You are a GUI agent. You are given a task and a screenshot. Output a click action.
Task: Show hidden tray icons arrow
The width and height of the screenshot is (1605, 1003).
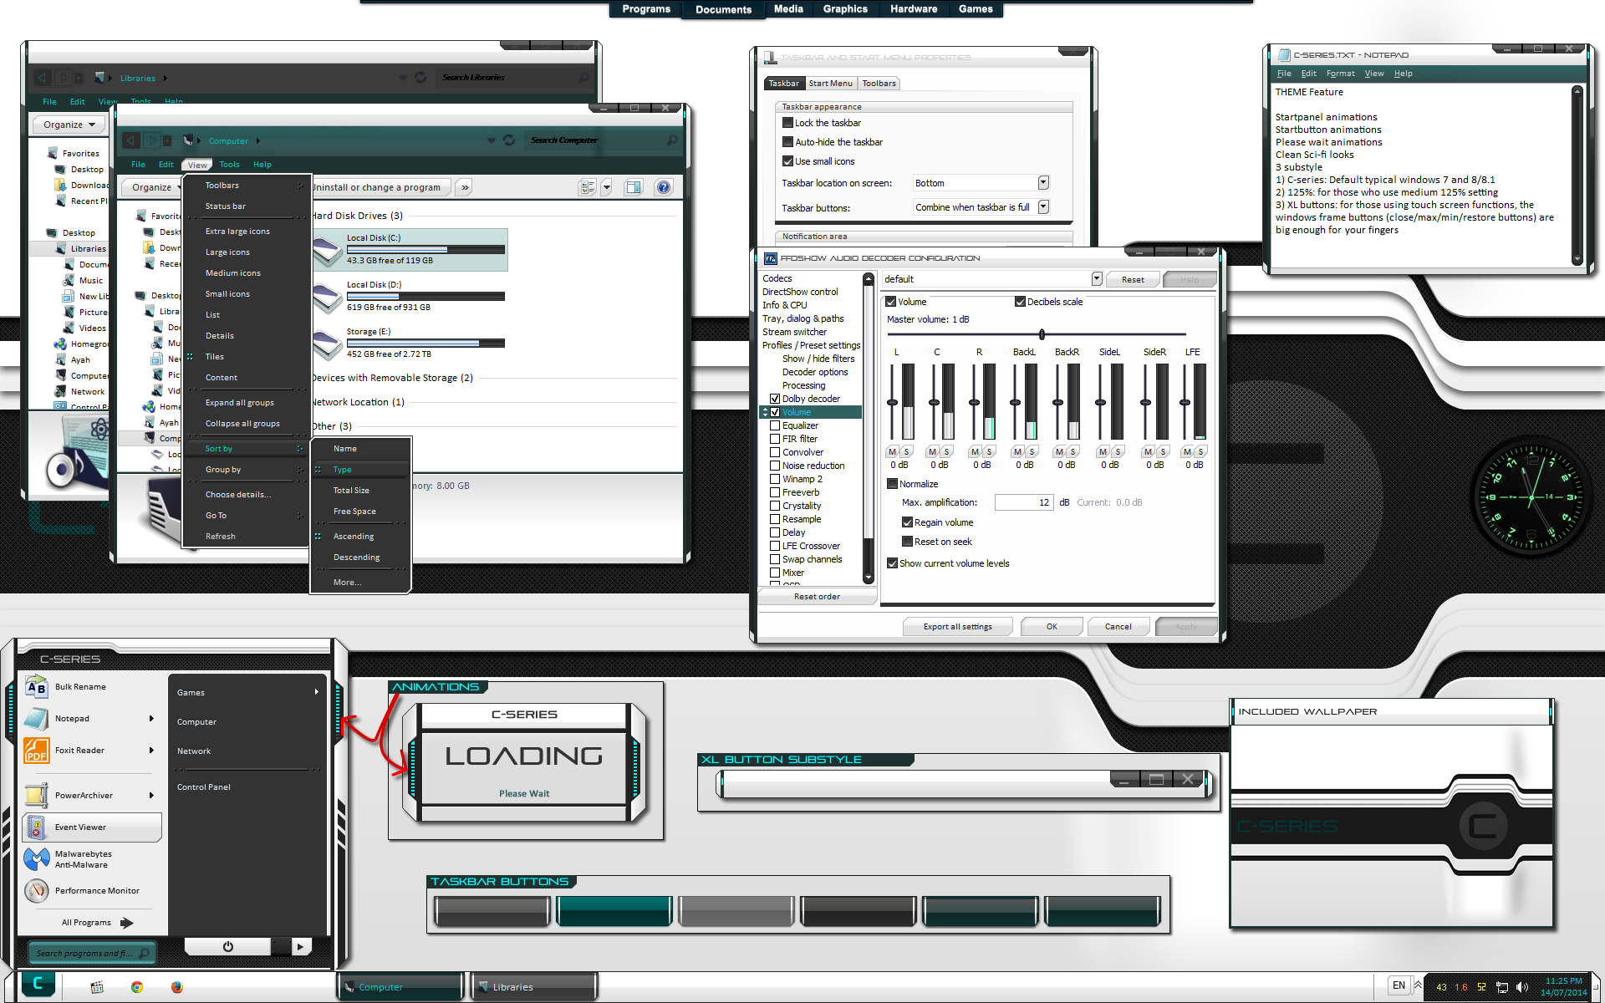(1418, 985)
